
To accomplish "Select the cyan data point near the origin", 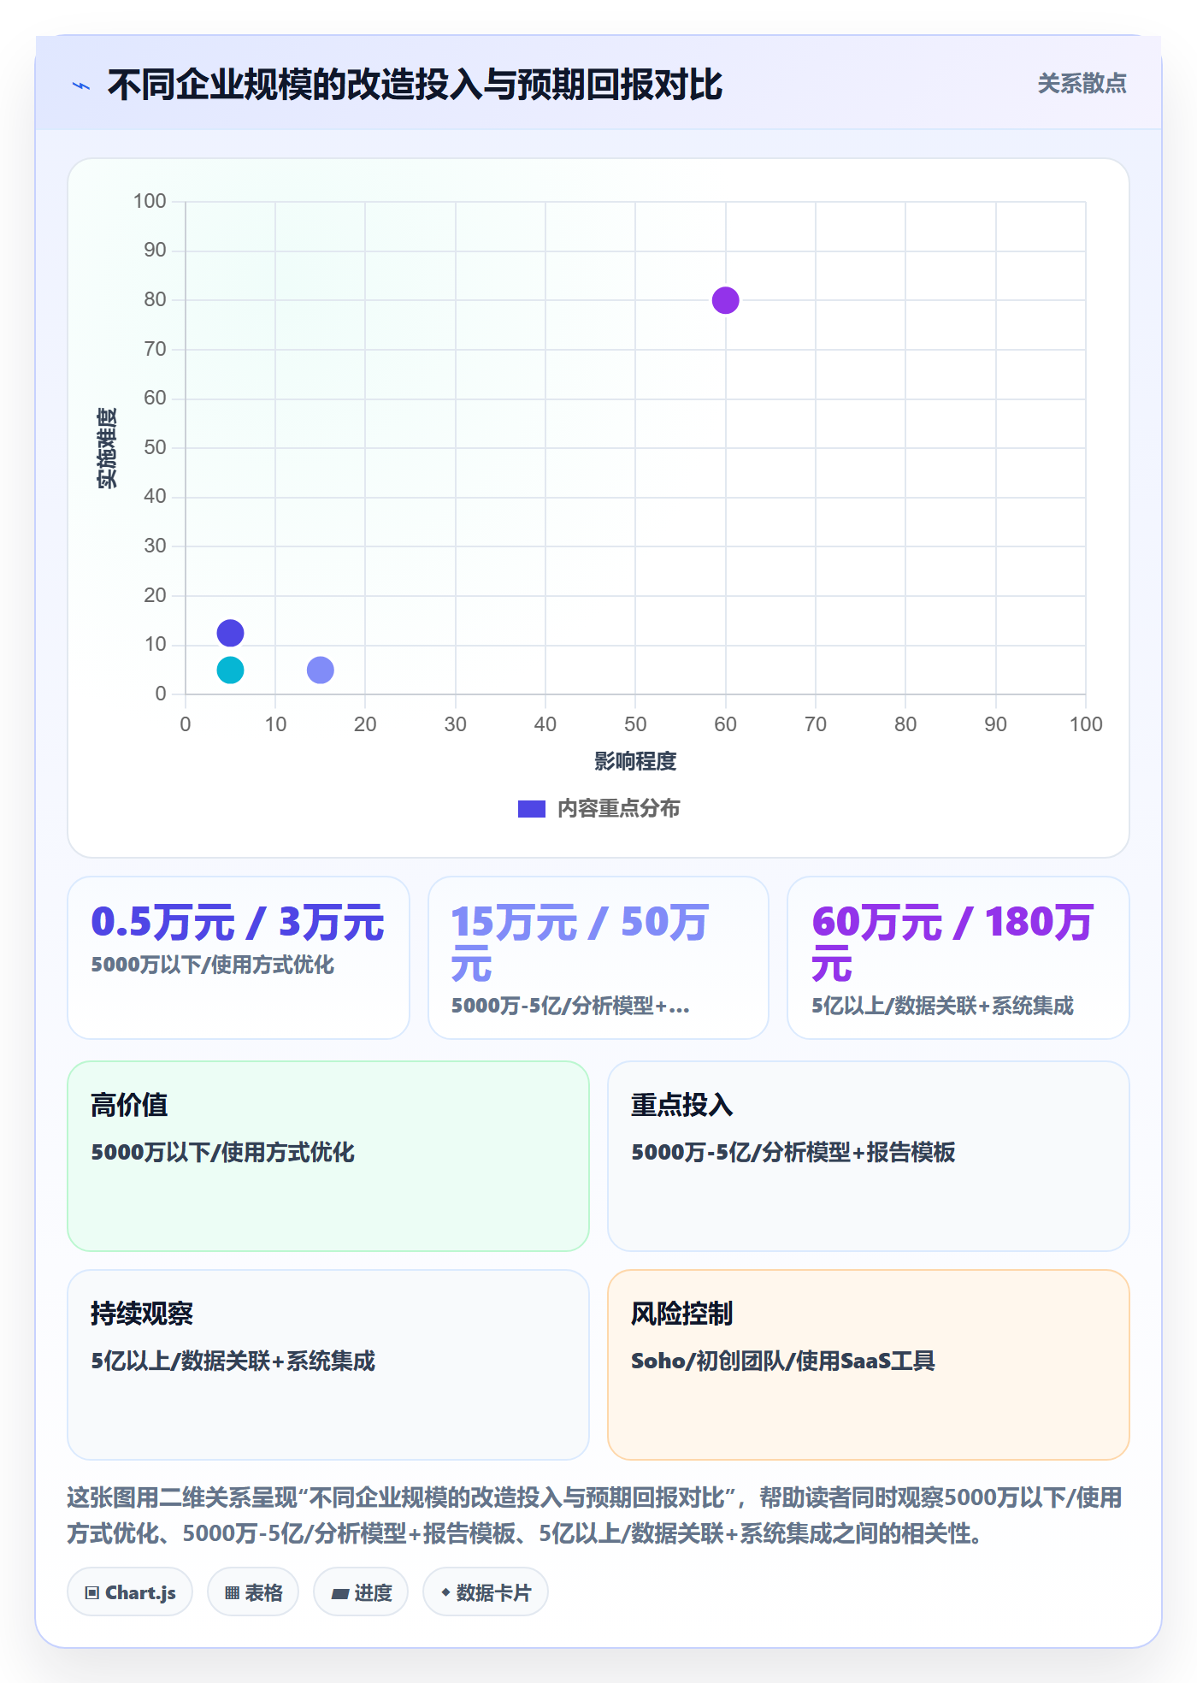I will [x=230, y=670].
